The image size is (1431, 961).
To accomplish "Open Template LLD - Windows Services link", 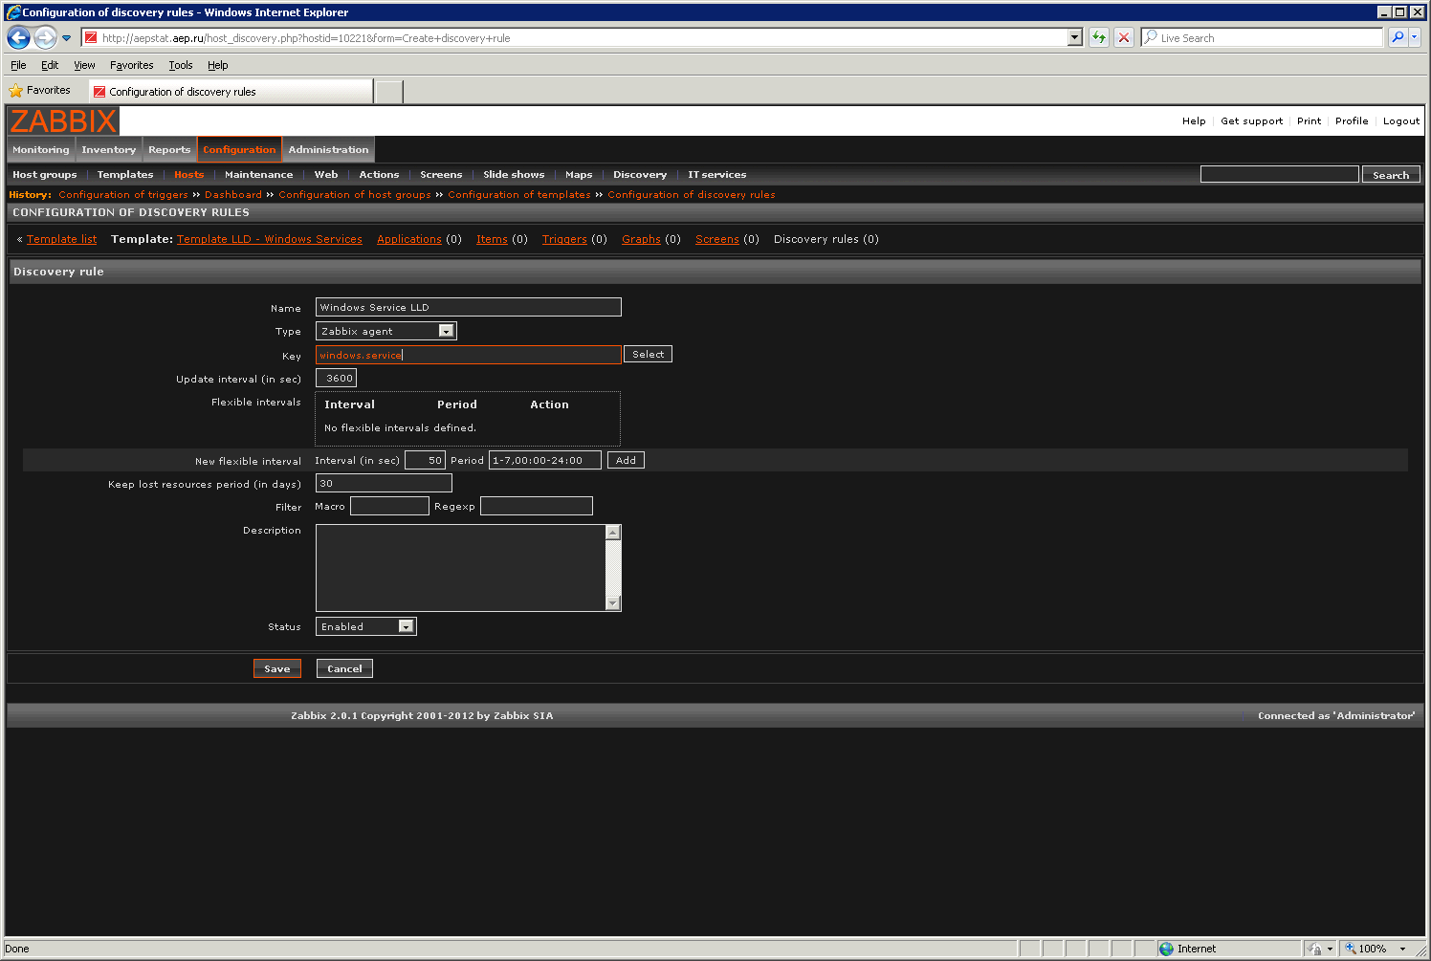I will (x=270, y=239).
